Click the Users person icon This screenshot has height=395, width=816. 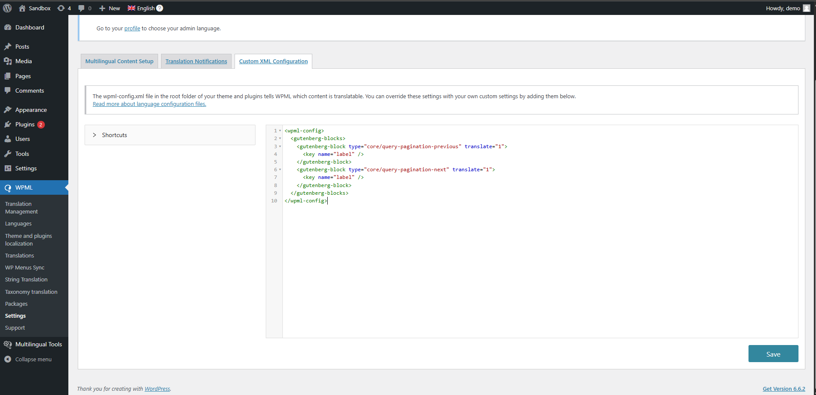tap(8, 139)
